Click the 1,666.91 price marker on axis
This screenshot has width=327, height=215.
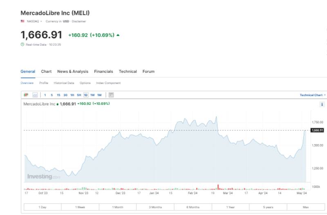pyautogui.click(x=317, y=130)
